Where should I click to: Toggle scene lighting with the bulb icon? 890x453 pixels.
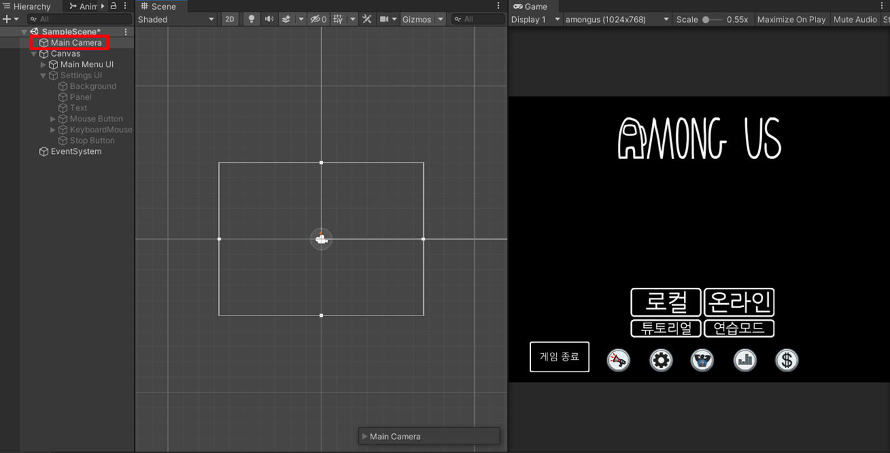[x=251, y=20]
